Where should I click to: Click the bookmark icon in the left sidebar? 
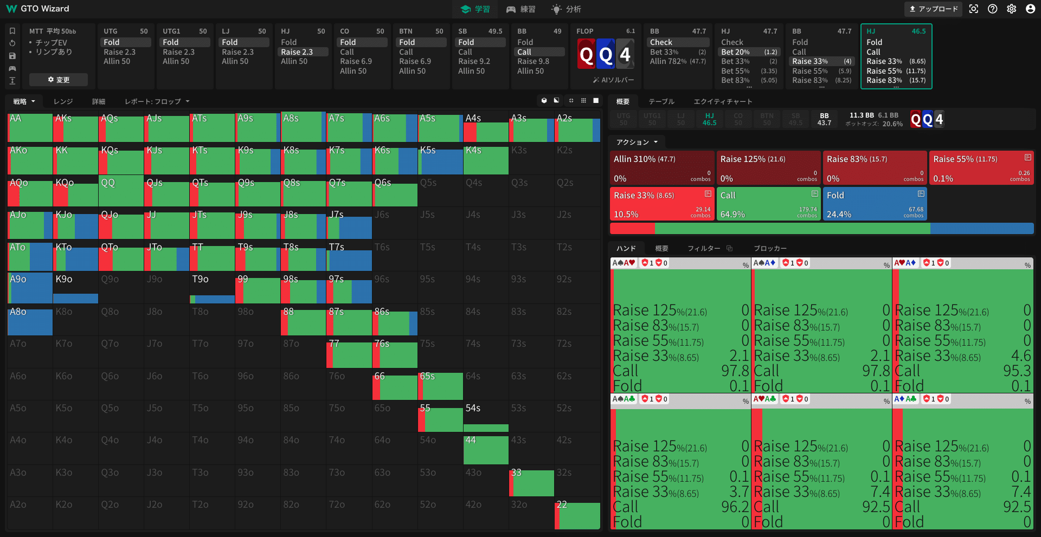[x=12, y=31]
